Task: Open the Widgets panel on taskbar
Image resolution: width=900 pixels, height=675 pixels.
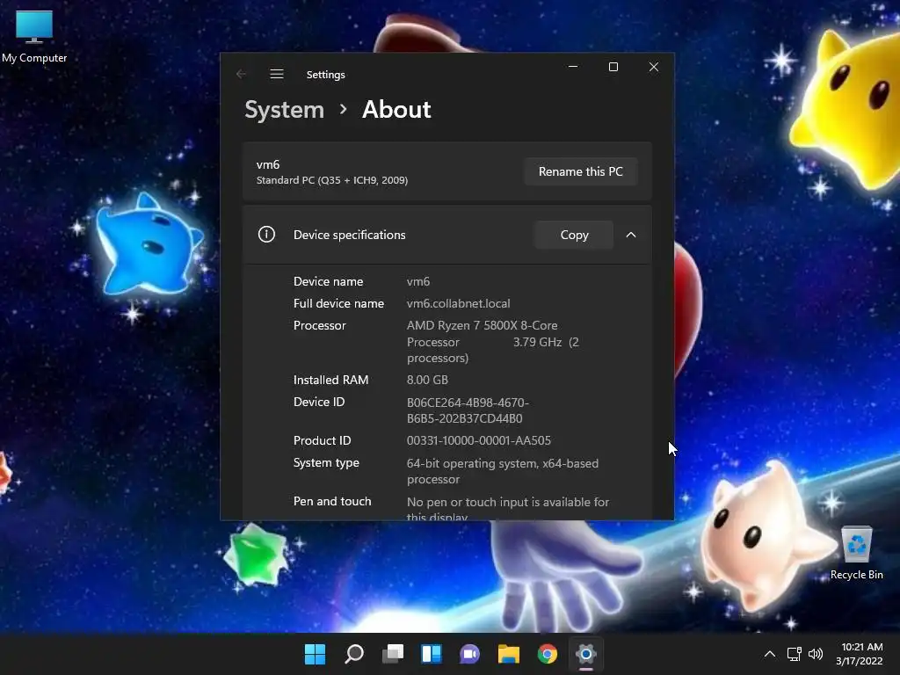Action: [x=431, y=654]
